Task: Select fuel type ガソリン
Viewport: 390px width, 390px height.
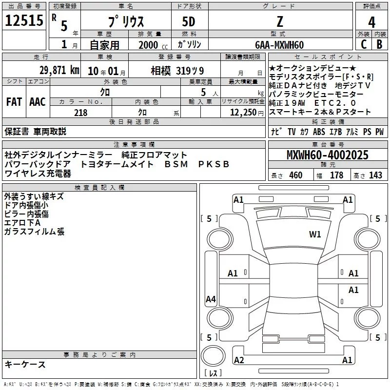Action: coord(189,44)
